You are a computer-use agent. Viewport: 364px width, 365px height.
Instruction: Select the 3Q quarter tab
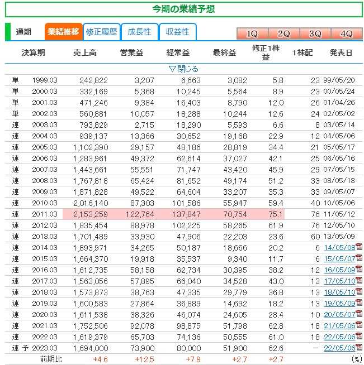(315, 34)
